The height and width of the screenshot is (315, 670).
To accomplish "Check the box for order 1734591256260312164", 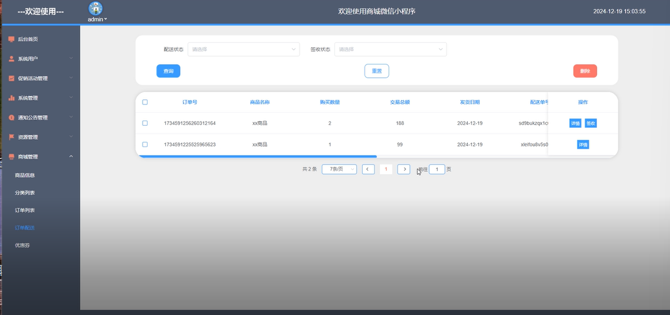I will coord(145,123).
